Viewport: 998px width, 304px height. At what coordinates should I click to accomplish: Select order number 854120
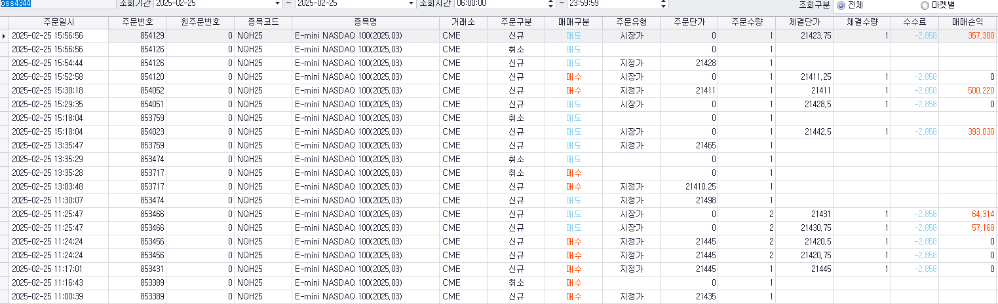click(151, 77)
